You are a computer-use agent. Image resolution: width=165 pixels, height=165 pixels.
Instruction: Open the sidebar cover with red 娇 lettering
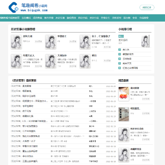coord(124,94)
